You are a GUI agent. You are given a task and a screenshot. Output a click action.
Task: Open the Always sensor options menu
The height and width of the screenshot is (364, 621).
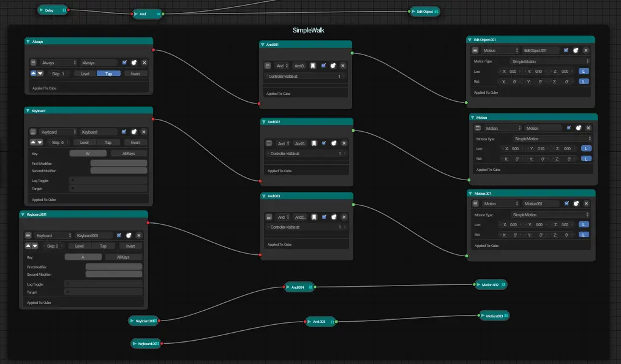click(33, 63)
